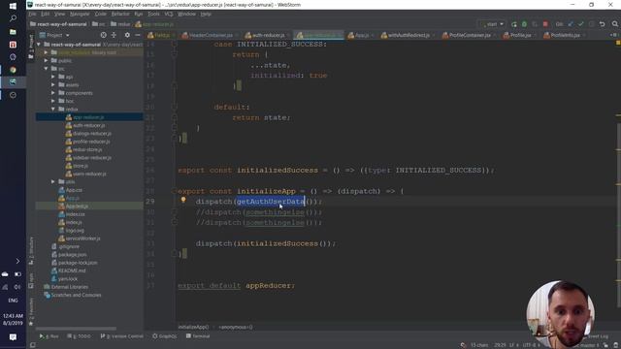Open Chrome from the taskbar
Screen dimensions: 621x349
(13, 70)
